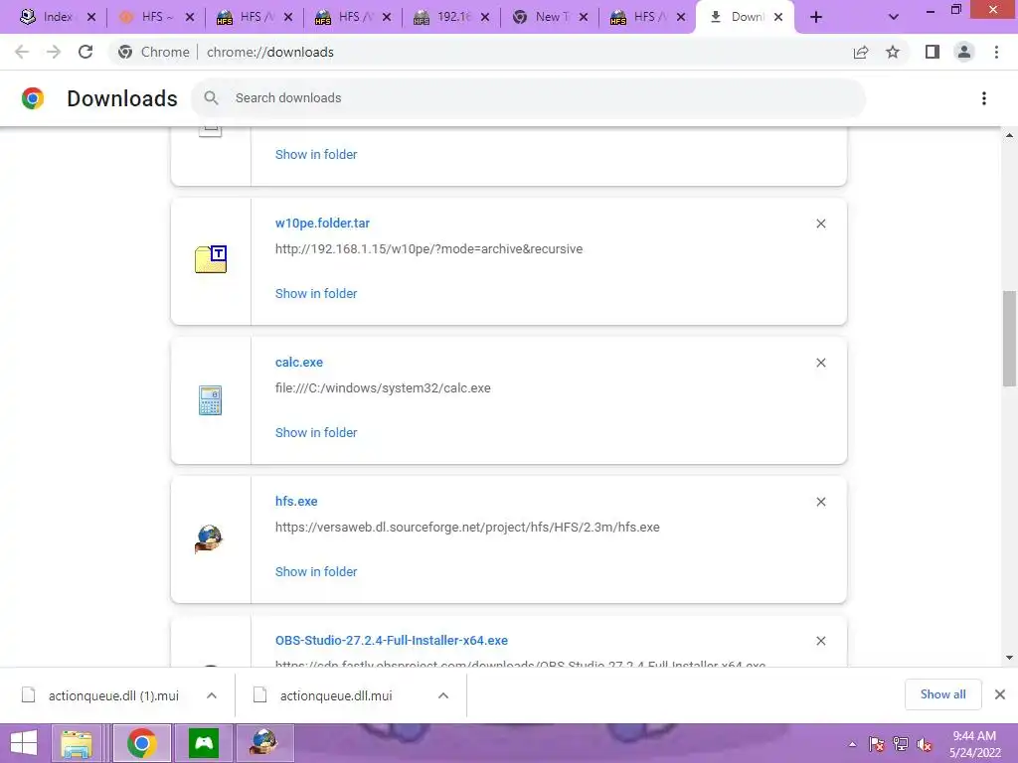Open hfs.exe file link
The image size is (1018, 763).
coord(296,502)
